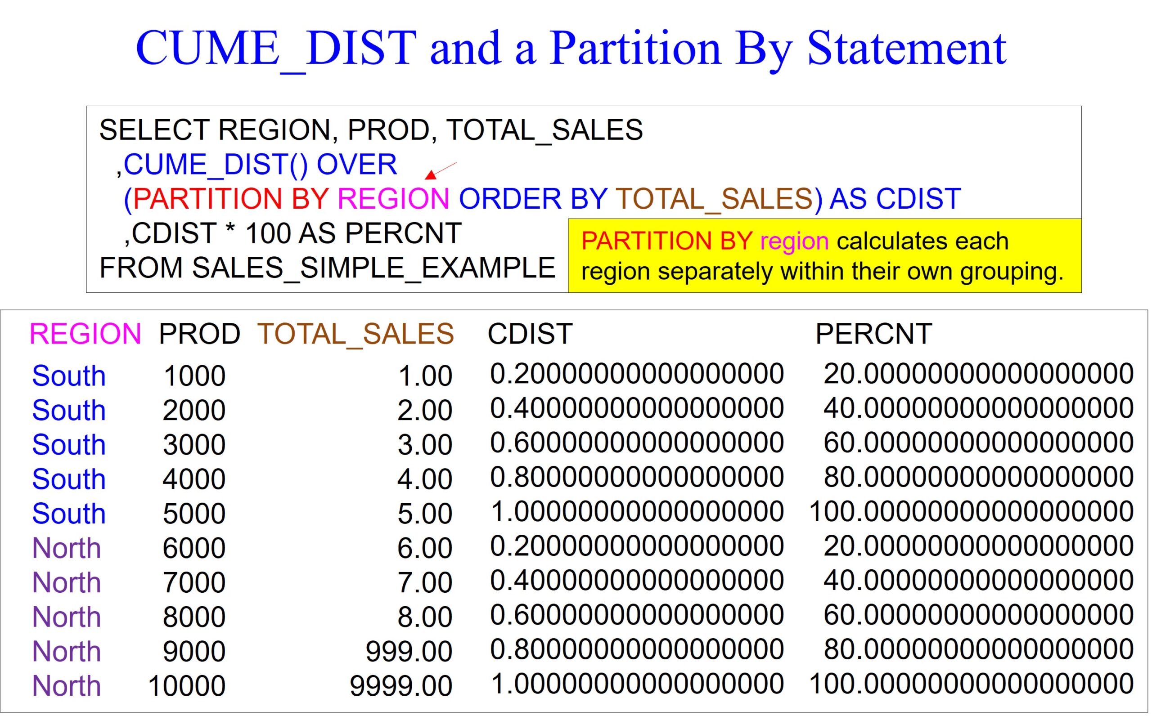
Task: Select the REGION column header
Action: click(x=85, y=334)
